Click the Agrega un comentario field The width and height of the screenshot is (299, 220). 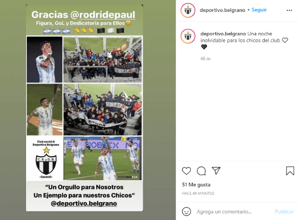[234, 212]
